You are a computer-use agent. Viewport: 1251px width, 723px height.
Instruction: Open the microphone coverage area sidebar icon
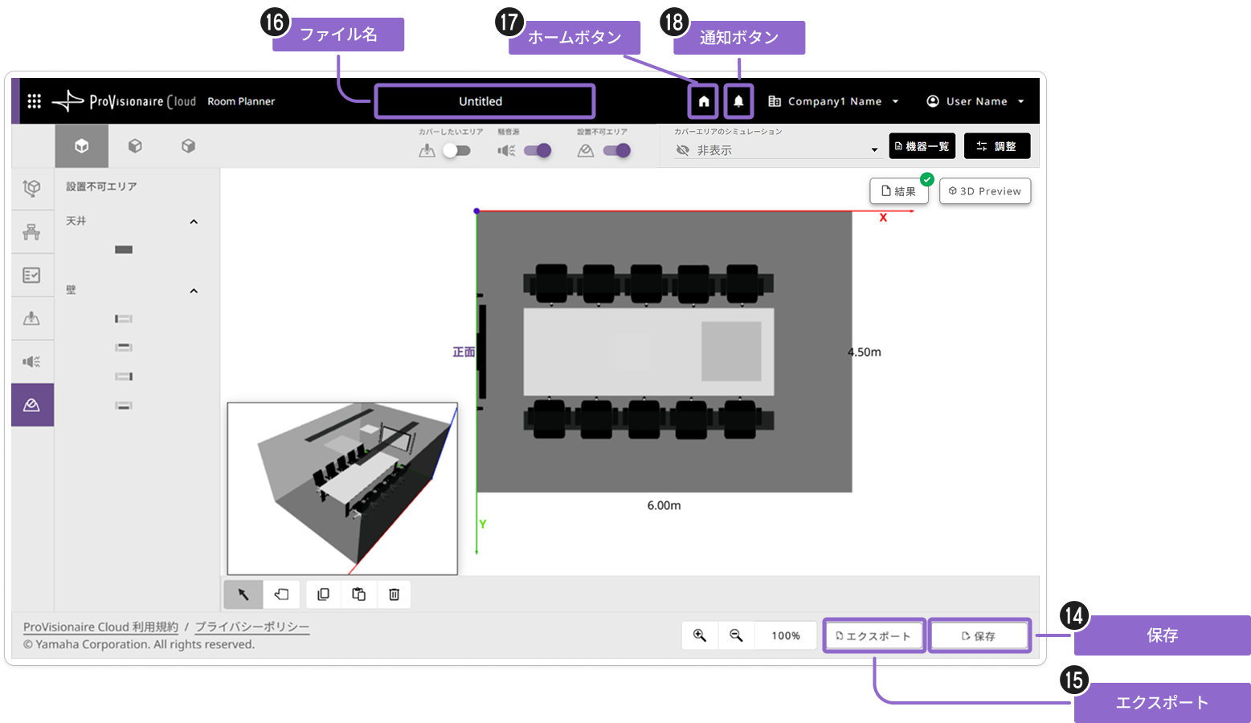(x=32, y=318)
